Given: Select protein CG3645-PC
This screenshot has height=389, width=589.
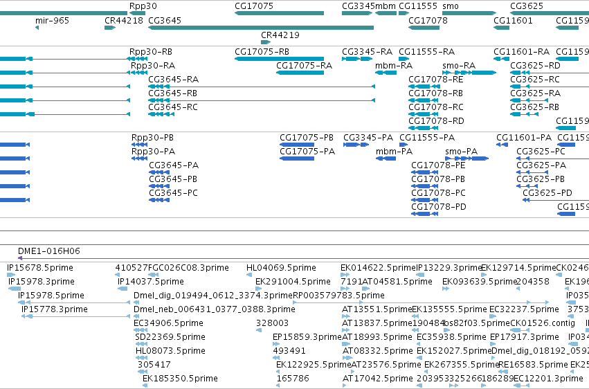Looking at the screenshot, I should pos(173,193).
